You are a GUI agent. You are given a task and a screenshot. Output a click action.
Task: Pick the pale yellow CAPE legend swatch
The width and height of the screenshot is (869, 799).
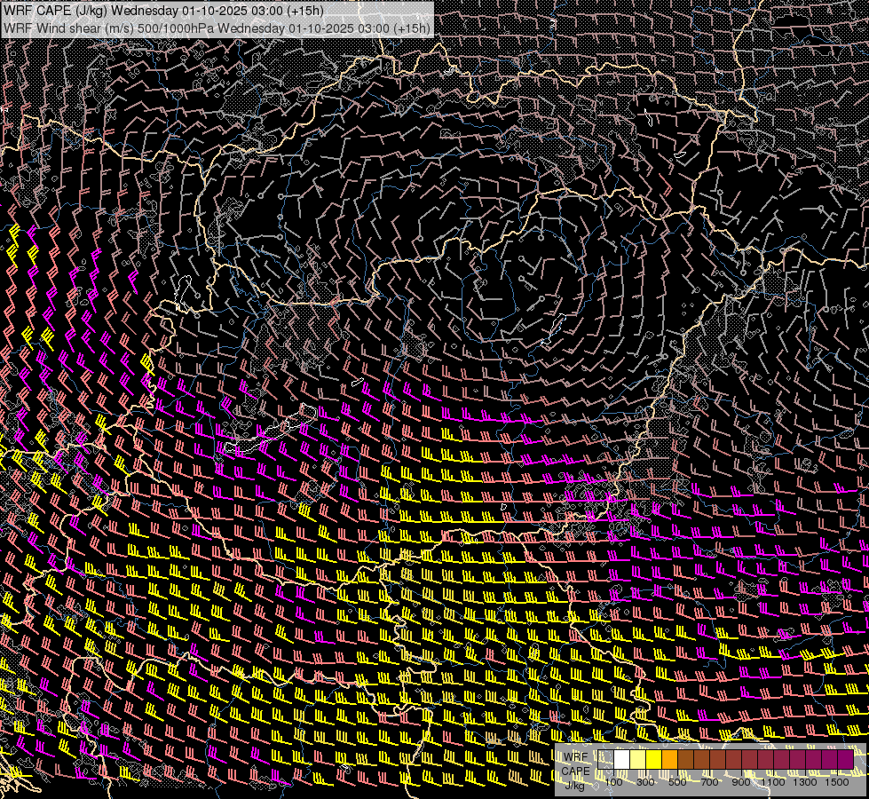(x=638, y=760)
